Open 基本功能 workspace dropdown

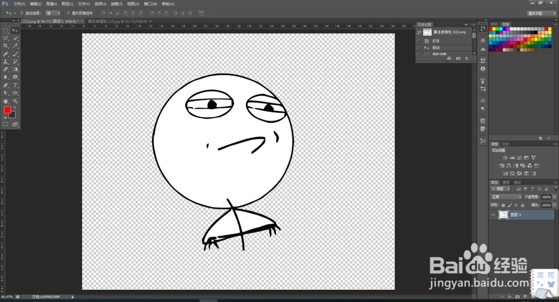pyautogui.click(x=541, y=13)
